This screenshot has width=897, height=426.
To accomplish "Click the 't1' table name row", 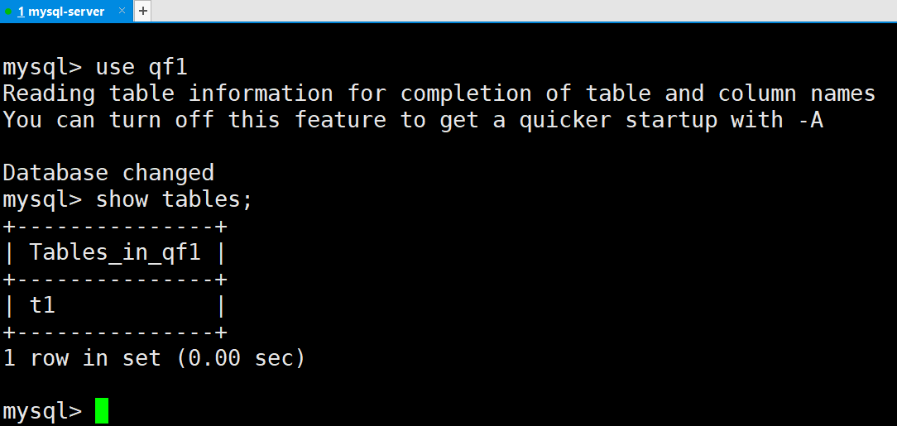I will click(x=42, y=305).
